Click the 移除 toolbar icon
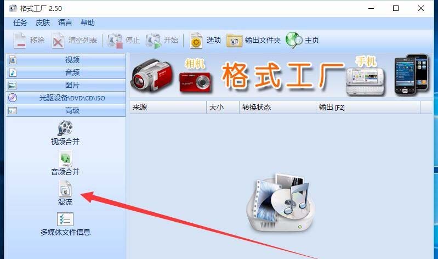Screen dimensions: 438x259 [x=20, y=41]
